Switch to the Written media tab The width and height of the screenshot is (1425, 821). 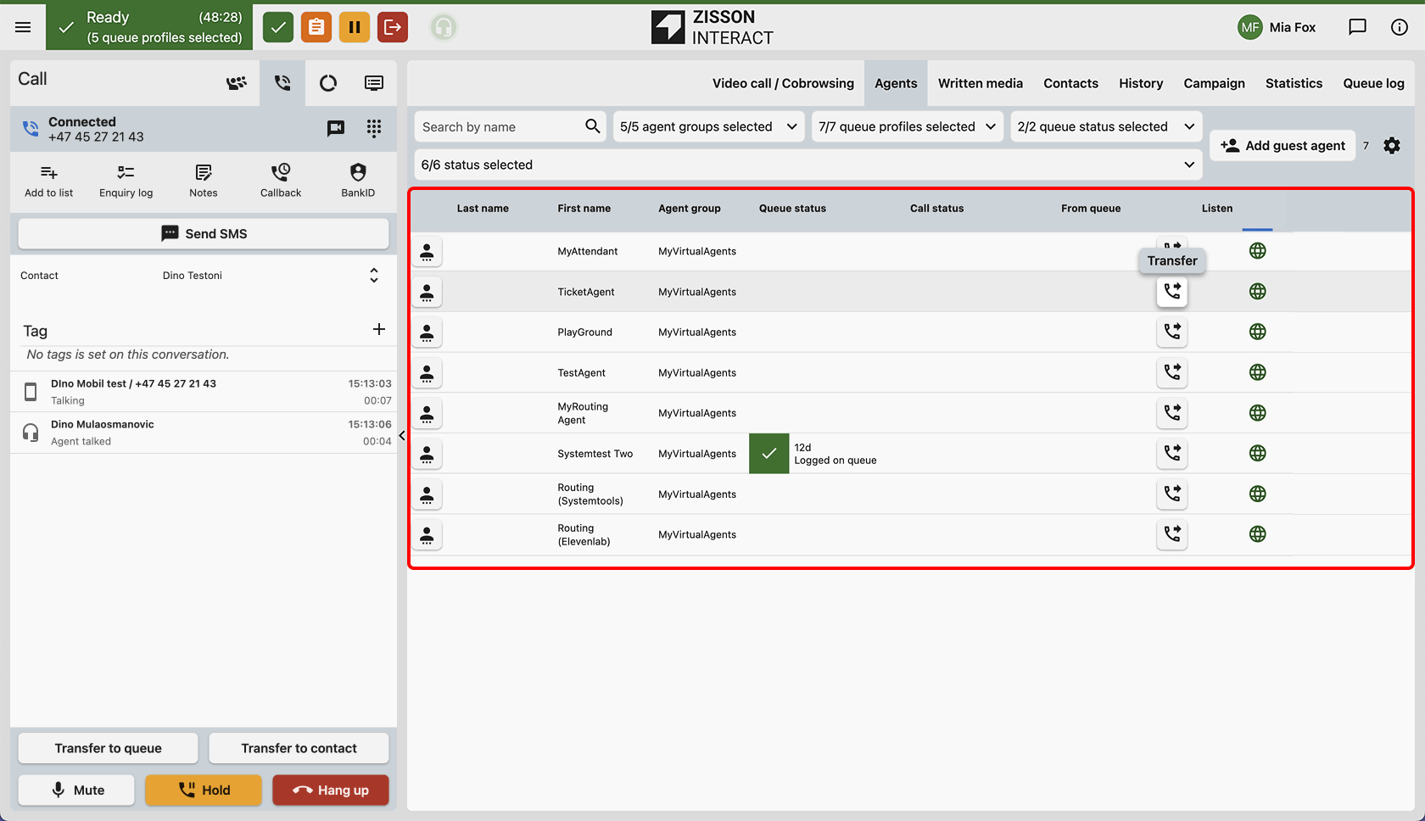(980, 83)
